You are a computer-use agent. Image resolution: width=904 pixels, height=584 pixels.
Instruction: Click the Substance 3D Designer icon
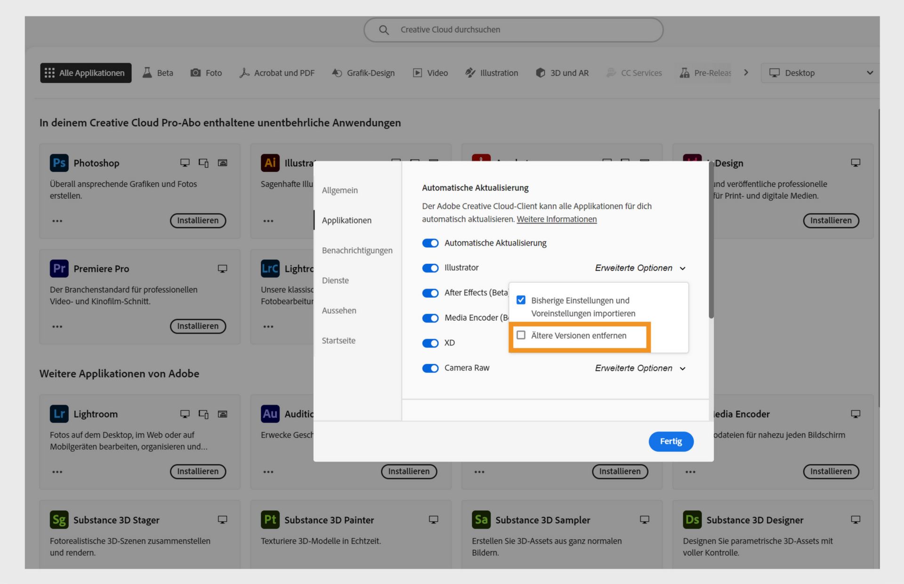point(692,520)
